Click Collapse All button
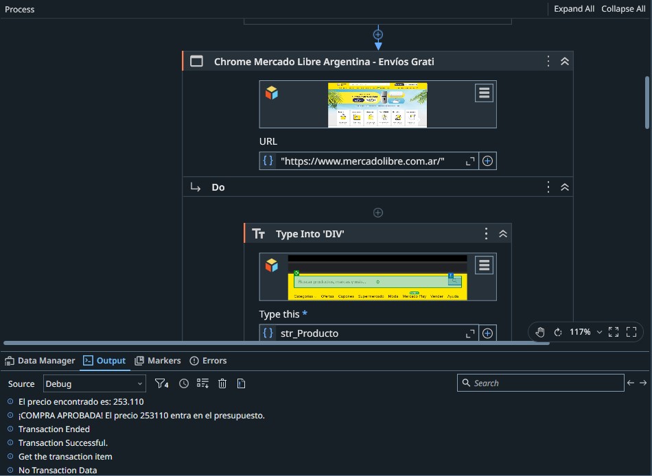Screen dimensions: 652x476 [623, 9]
